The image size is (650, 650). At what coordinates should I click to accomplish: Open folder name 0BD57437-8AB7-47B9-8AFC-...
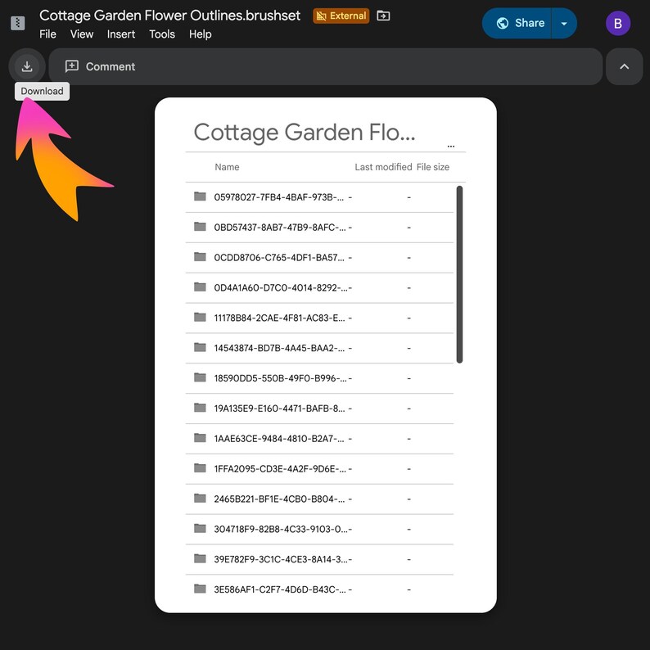click(x=280, y=228)
